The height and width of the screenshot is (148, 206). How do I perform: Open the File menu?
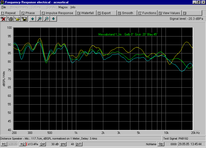(x=4, y=7)
